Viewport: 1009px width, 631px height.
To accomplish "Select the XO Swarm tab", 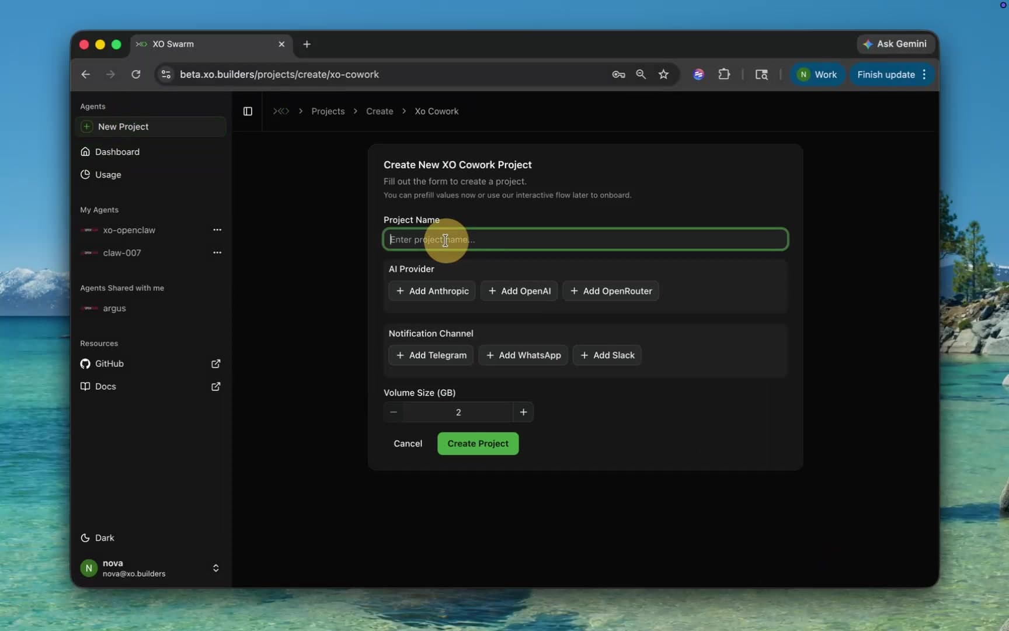I will tap(211, 44).
